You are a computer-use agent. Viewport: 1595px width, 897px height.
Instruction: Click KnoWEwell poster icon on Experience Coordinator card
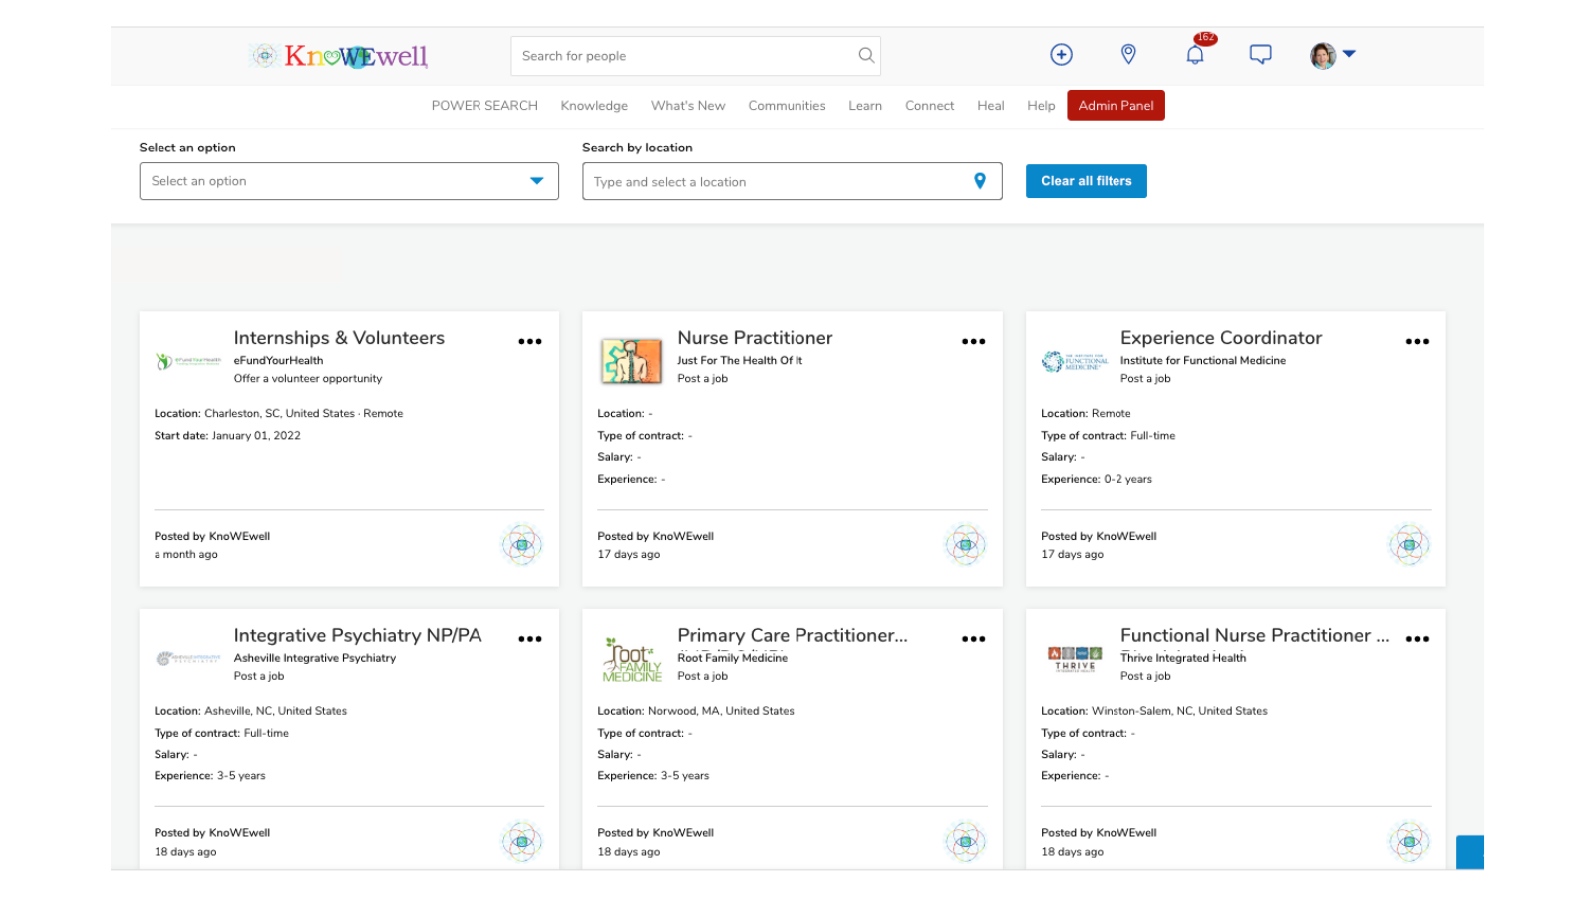[1409, 545]
